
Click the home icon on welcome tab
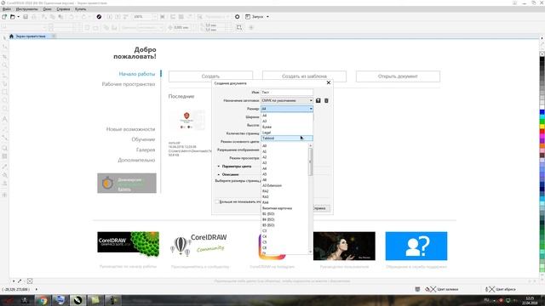(11, 36)
